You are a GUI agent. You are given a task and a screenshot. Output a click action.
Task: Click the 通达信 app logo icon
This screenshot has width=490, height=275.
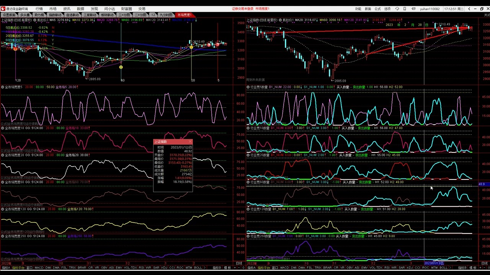(x=3, y=8)
